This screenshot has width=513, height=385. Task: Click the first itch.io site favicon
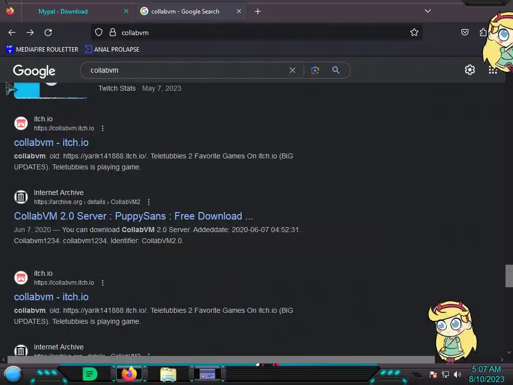click(21, 123)
